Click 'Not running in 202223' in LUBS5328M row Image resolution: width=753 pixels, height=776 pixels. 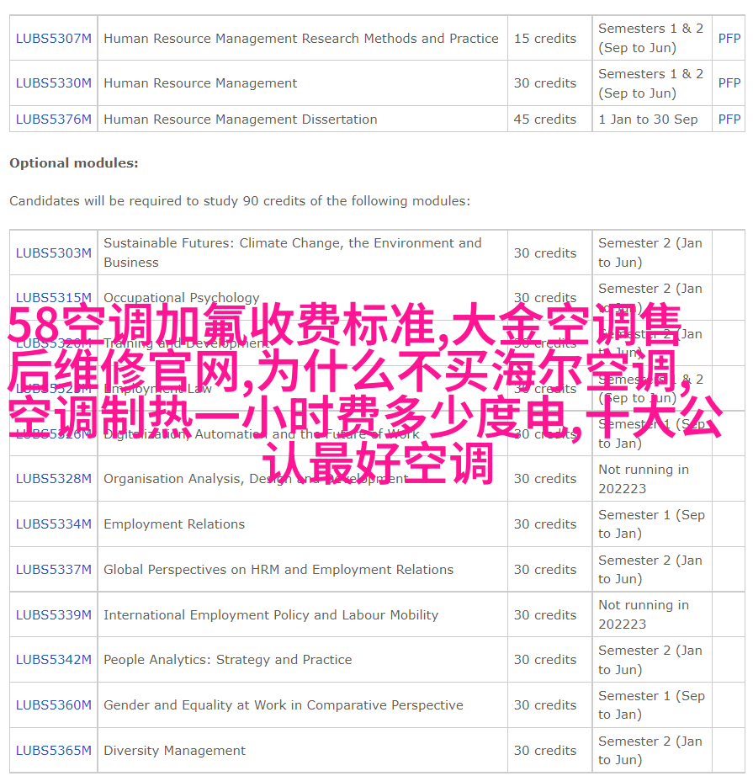[x=644, y=479]
